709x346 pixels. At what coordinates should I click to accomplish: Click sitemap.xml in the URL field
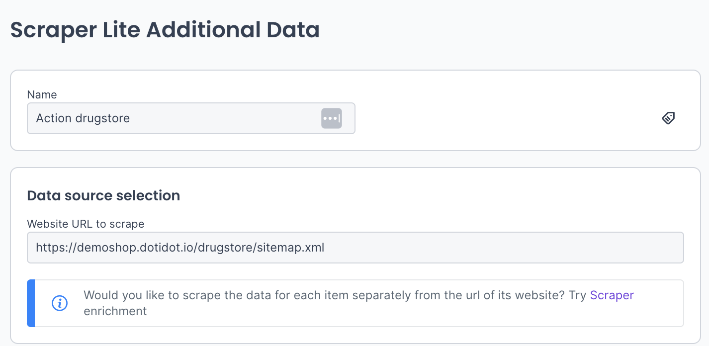point(291,248)
